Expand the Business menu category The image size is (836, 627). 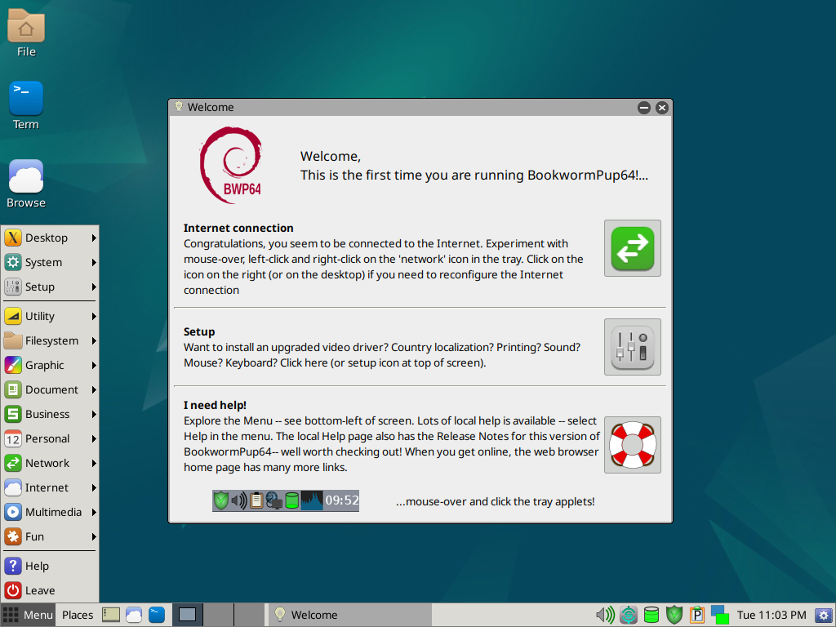click(x=50, y=414)
